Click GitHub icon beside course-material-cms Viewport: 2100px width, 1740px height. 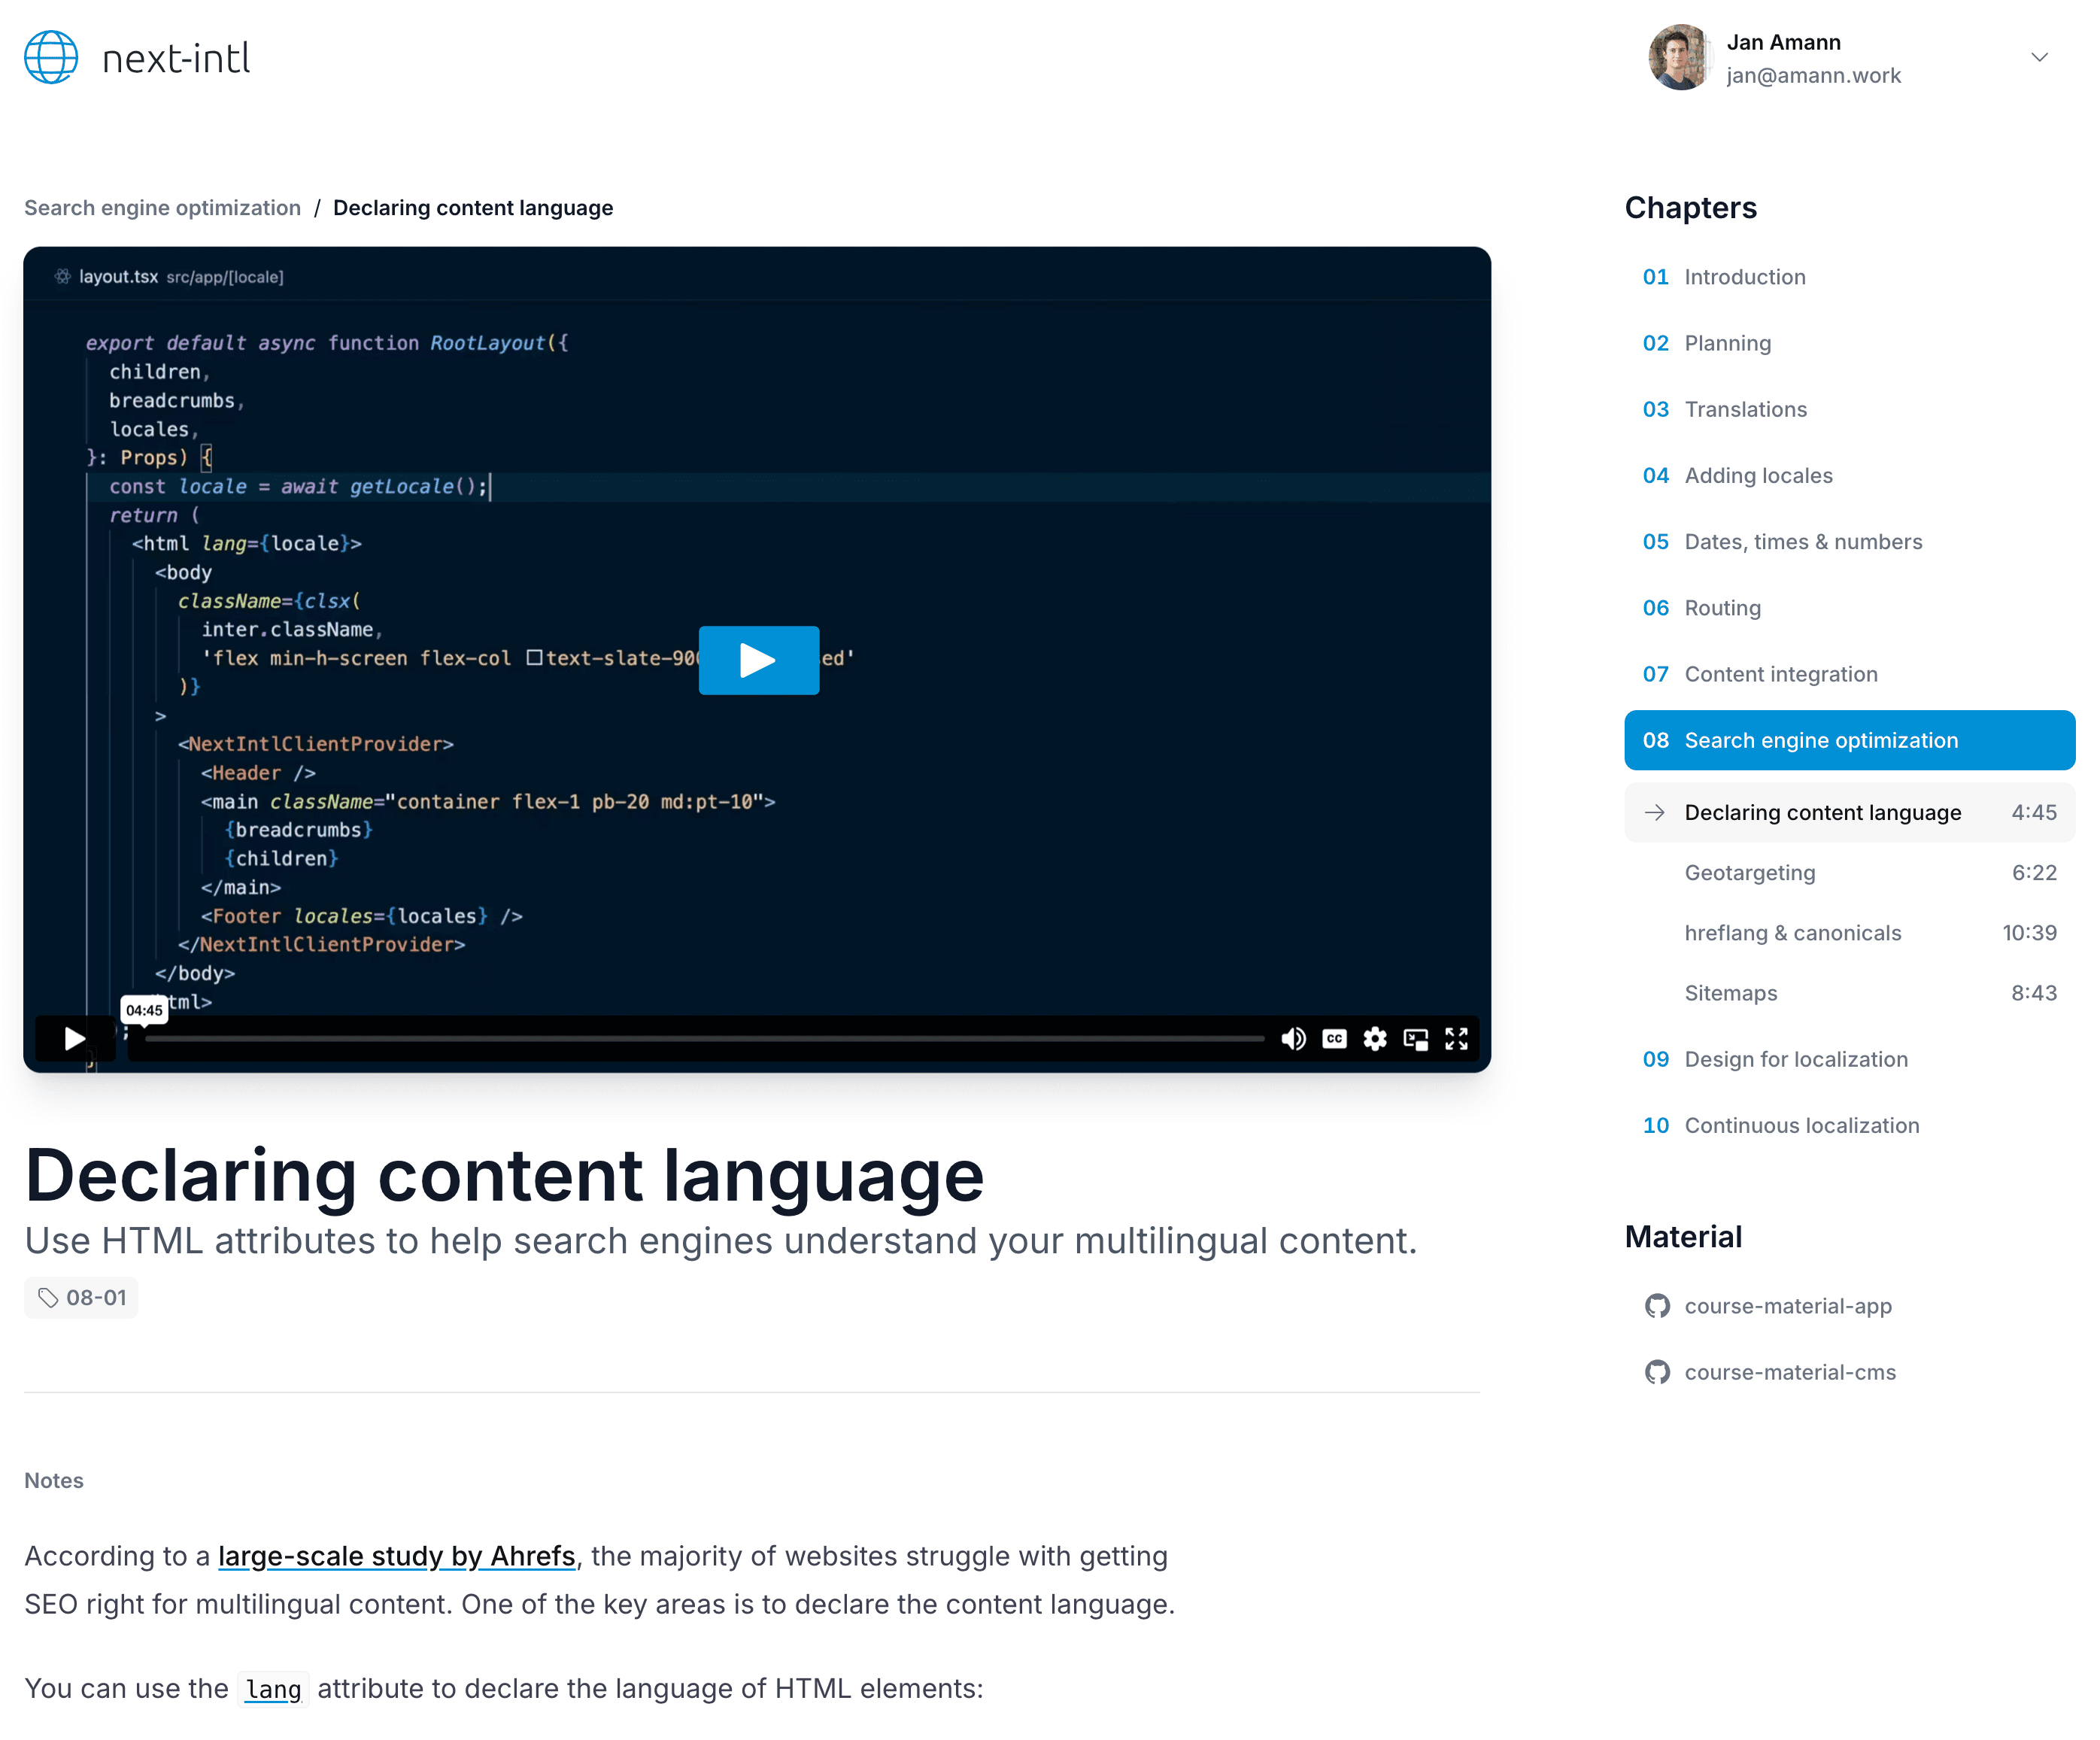1657,1372
